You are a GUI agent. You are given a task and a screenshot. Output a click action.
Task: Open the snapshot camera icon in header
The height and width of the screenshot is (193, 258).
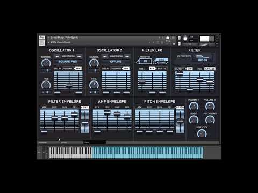coord(168,38)
